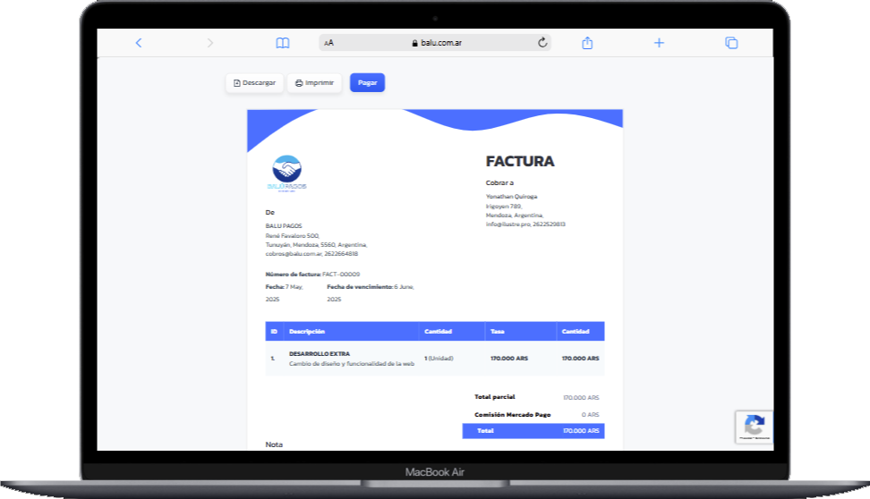Click the Safari back arrow
Screen dimensions: 870x499
[138, 43]
